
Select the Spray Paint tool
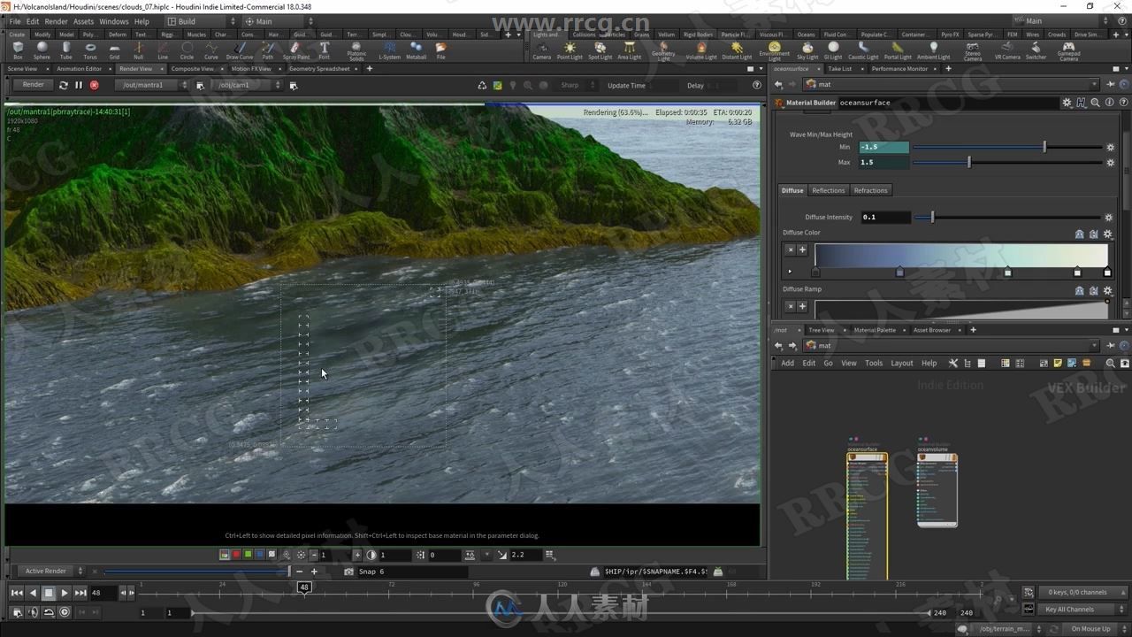coord(296,50)
